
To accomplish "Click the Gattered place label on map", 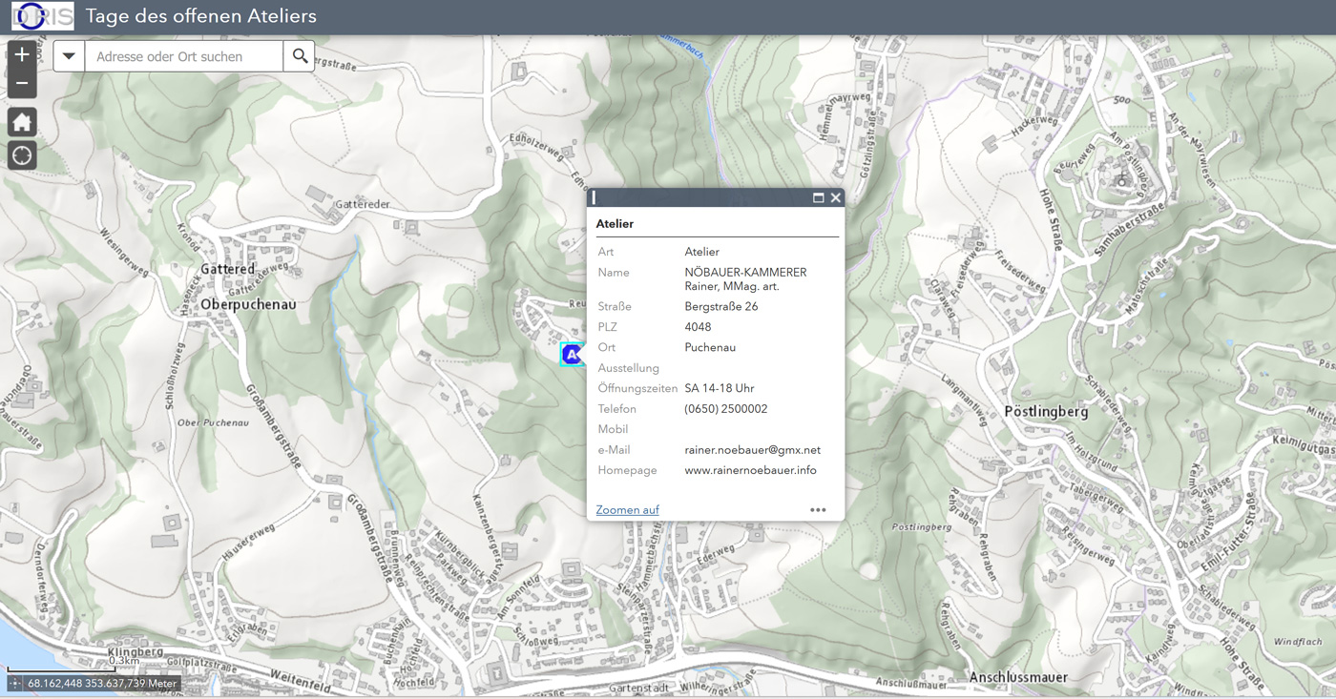I will pos(228,269).
